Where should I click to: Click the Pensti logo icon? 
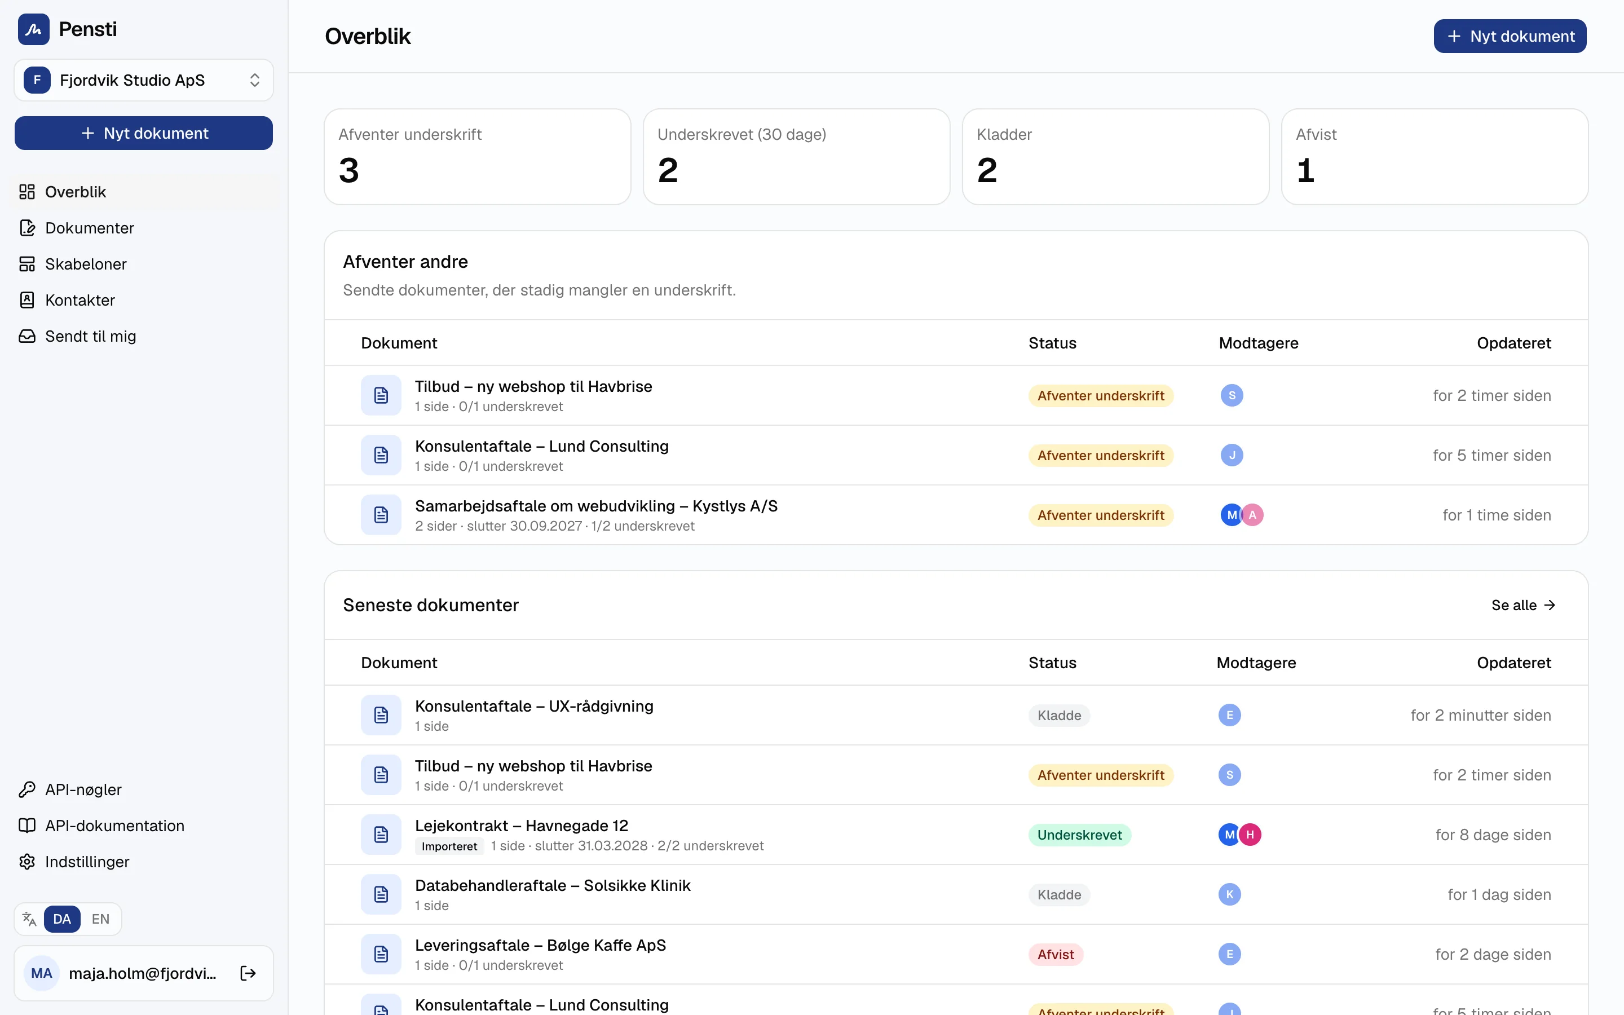pyautogui.click(x=34, y=29)
